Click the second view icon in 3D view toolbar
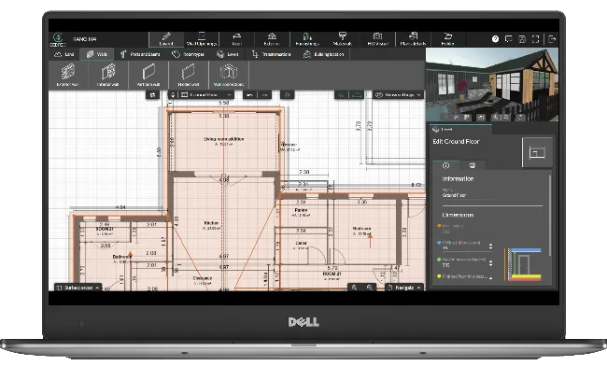 tap(457, 117)
